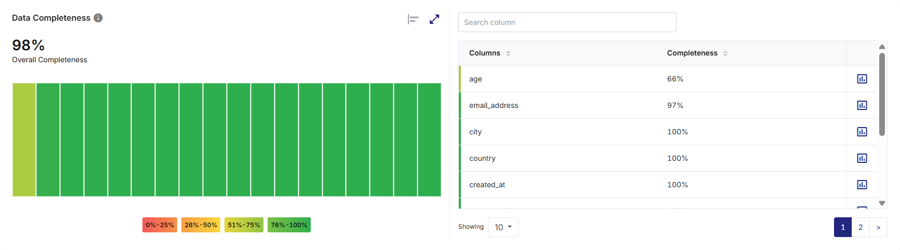Expand the Data Completeness chart to fullscreen
Screen dimensions: 900x250
[x=434, y=19]
